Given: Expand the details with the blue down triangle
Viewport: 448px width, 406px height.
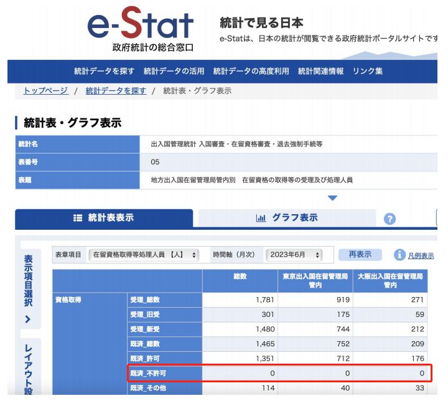Looking at the screenshot, I should coord(332,198).
